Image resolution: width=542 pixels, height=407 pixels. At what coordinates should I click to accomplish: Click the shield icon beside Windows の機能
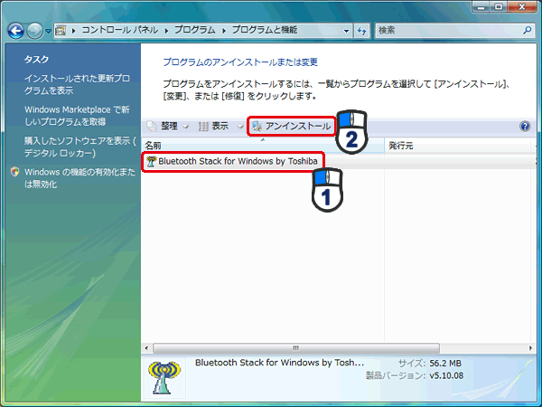[x=14, y=172]
